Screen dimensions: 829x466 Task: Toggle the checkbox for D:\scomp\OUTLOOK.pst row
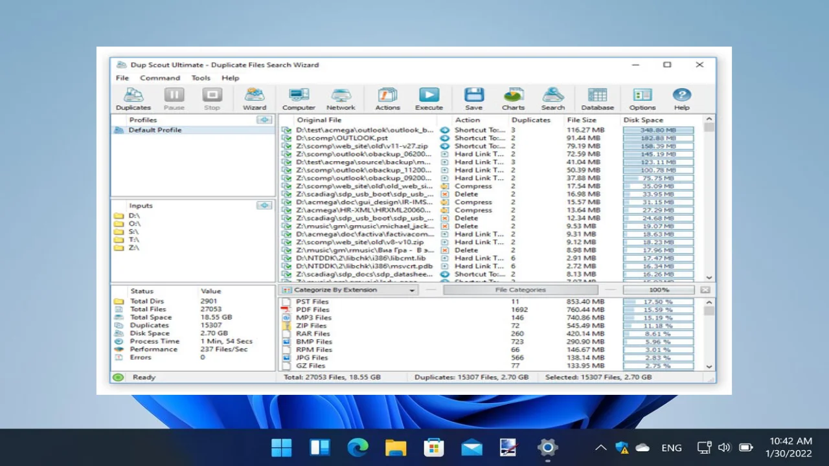click(x=286, y=138)
